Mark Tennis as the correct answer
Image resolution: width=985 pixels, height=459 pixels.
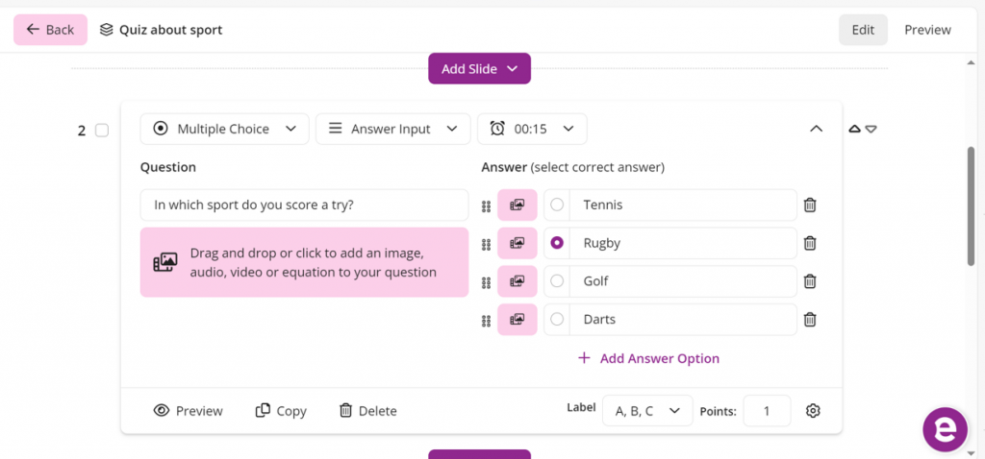[x=557, y=205]
